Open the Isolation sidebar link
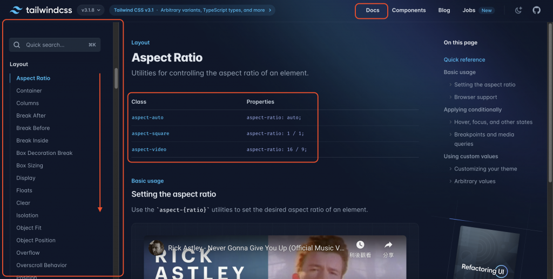Viewport: 553px width, 279px height. [27, 215]
